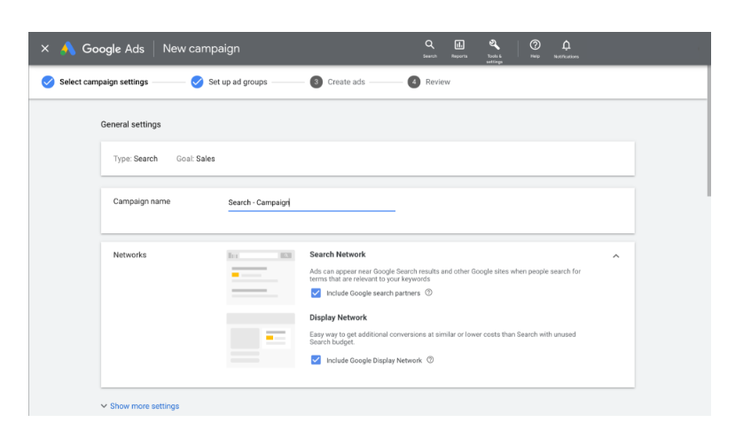
Task: Click the New campaign title text
Action: [x=201, y=49]
